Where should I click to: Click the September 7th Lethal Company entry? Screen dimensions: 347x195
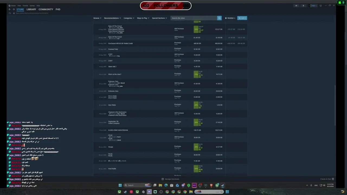tap(114, 122)
